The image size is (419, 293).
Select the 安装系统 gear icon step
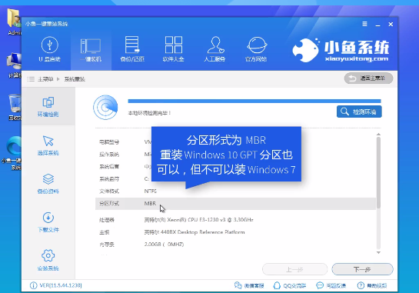pyautogui.click(x=48, y=261)
